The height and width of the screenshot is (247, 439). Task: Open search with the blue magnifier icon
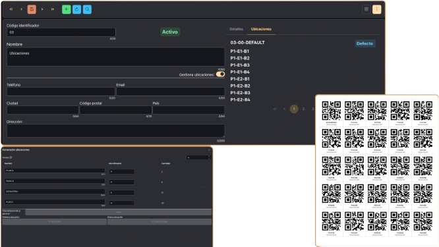tap(87, 9)
